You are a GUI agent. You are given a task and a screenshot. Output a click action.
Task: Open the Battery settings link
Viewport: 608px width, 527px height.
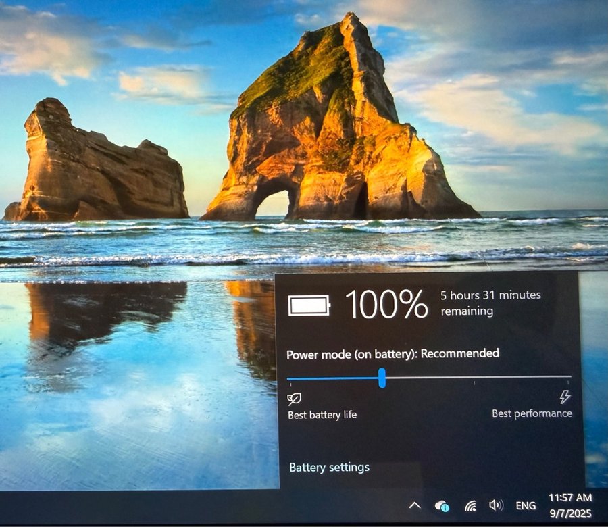coord(329,468)
